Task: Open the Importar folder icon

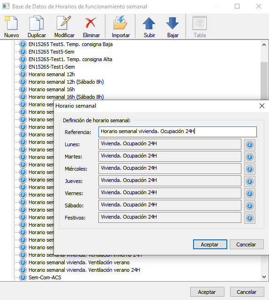Action: point(120,26)
